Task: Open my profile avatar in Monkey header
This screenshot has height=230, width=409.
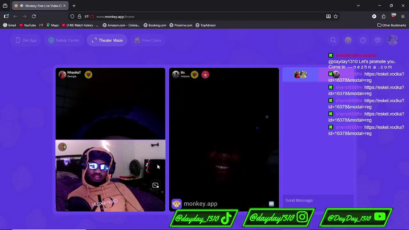Action: pos(392,40)
